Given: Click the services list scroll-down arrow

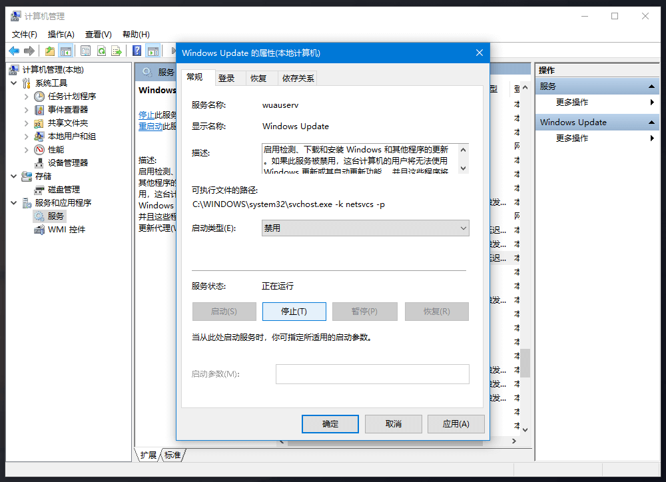Looking at the screenshot, I should point(525,430).
